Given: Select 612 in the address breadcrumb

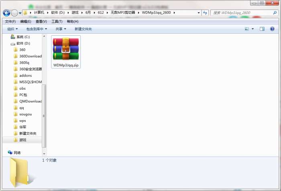Looking at the screenshot, I should tap(101, 12).
